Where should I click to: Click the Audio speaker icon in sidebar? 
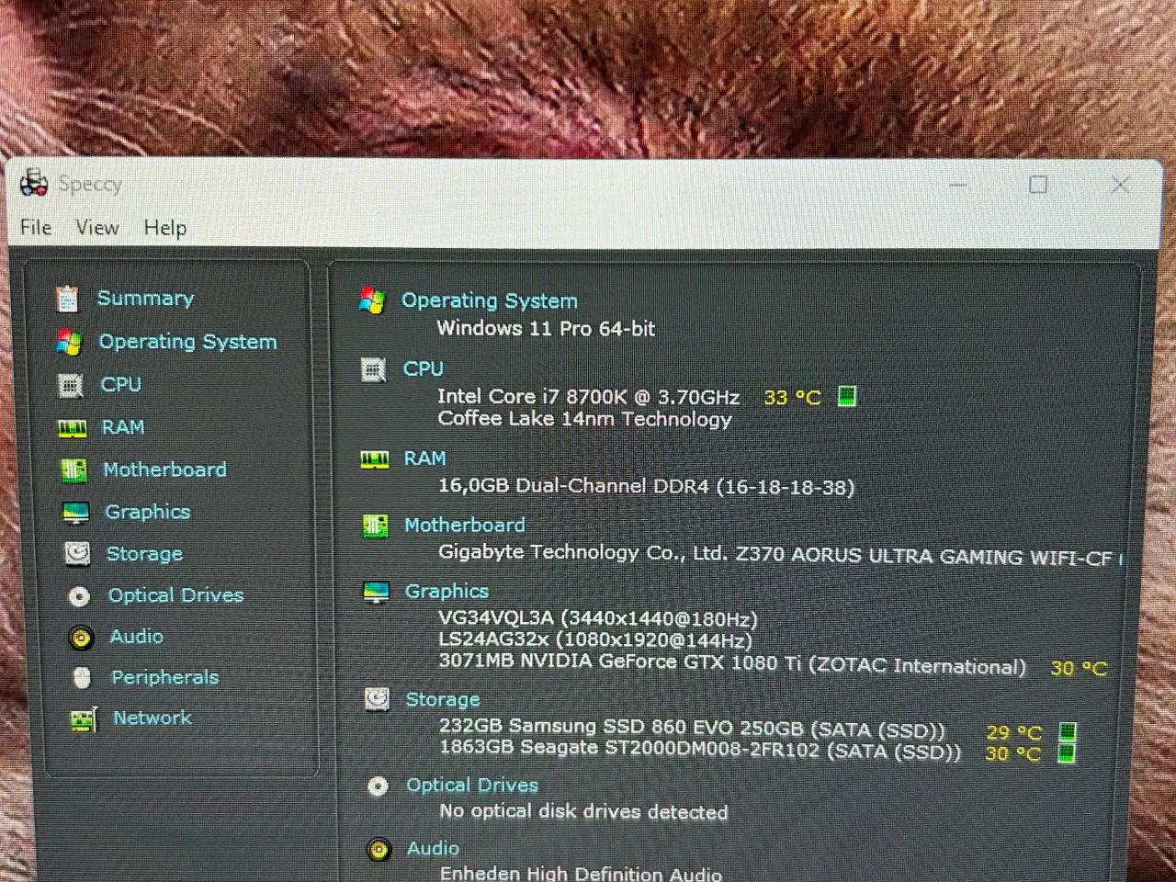pyautogui.click(x=81, y=637)
